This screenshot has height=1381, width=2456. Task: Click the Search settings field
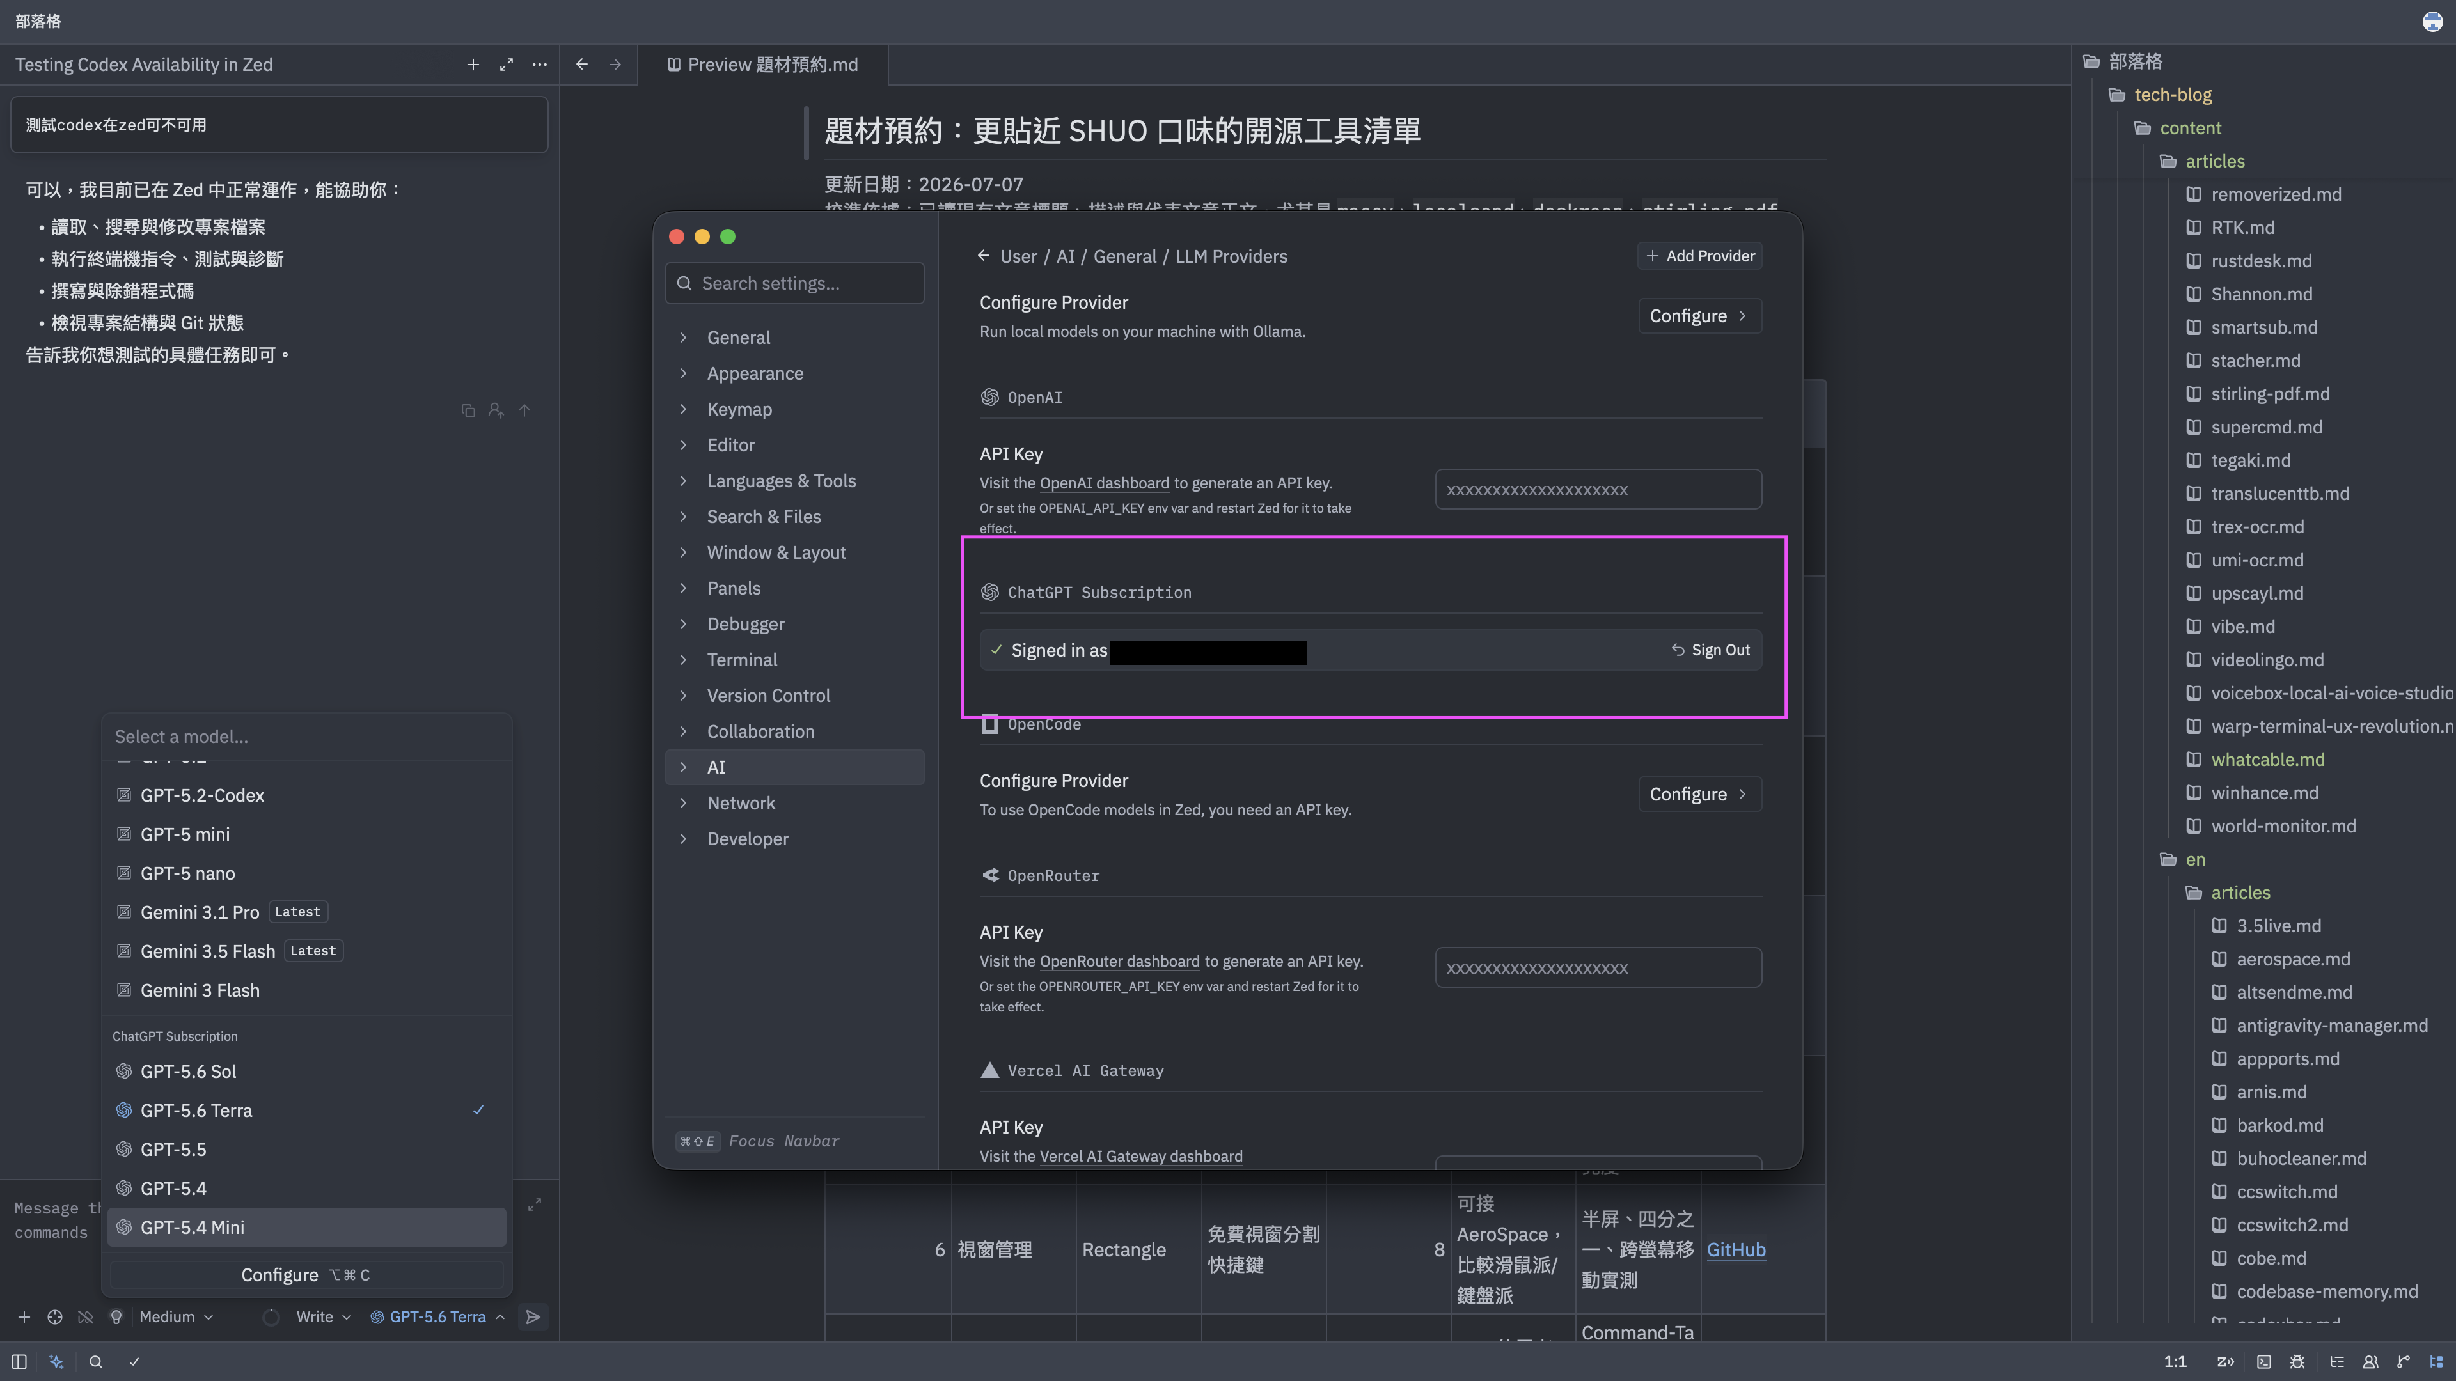pyautogui.click(x=794, y=283)
